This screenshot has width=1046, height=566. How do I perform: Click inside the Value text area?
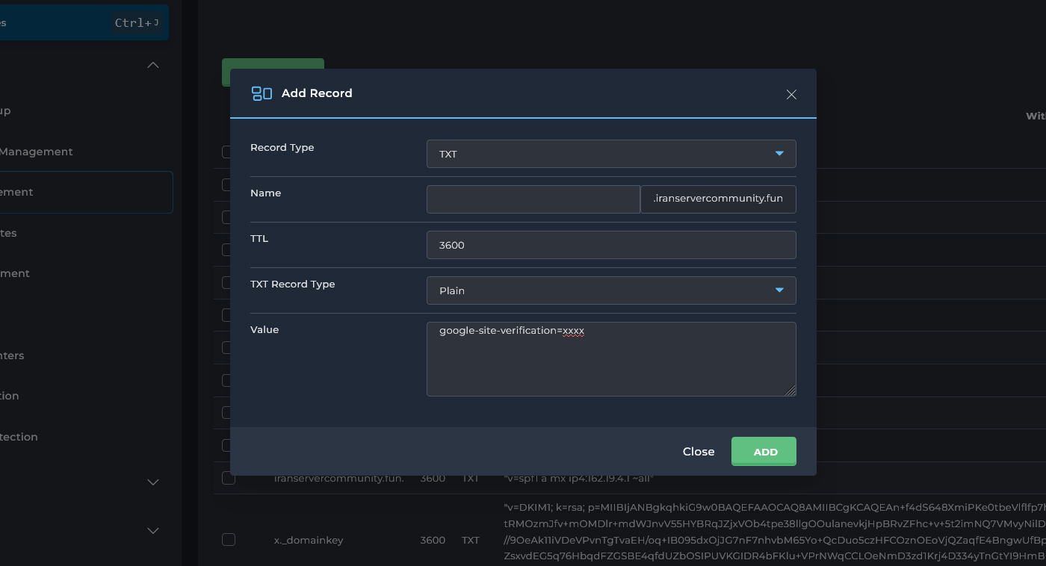coord(610,359)
